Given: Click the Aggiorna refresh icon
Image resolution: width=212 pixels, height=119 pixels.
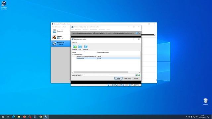Looking at the screenshot, I should pos(86,47).
